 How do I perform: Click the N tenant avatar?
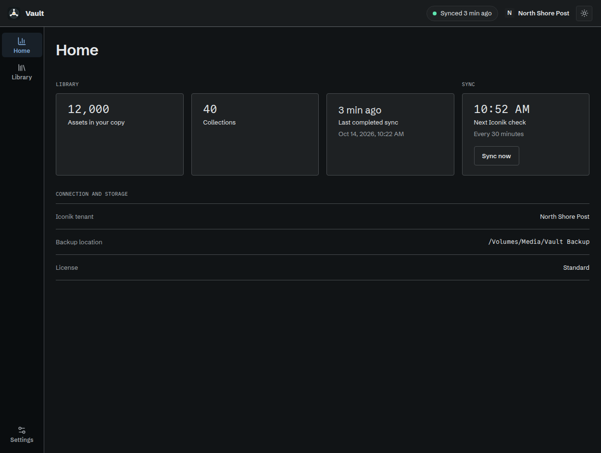(509, 13)
